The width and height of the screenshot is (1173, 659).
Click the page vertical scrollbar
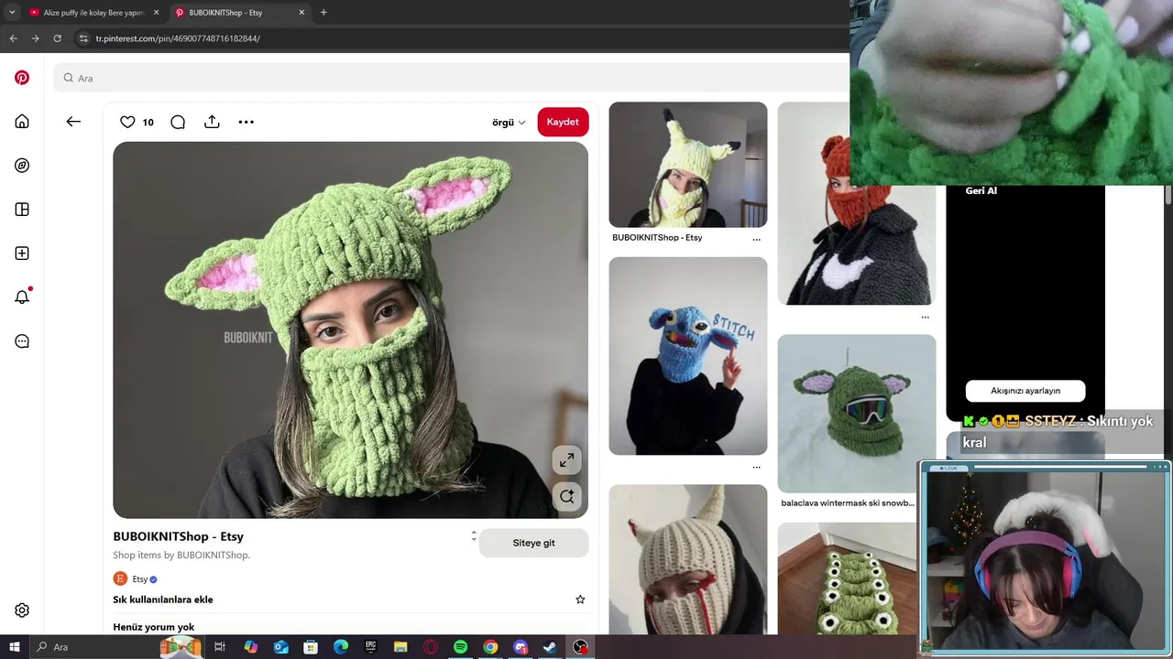click(1168, 196)
